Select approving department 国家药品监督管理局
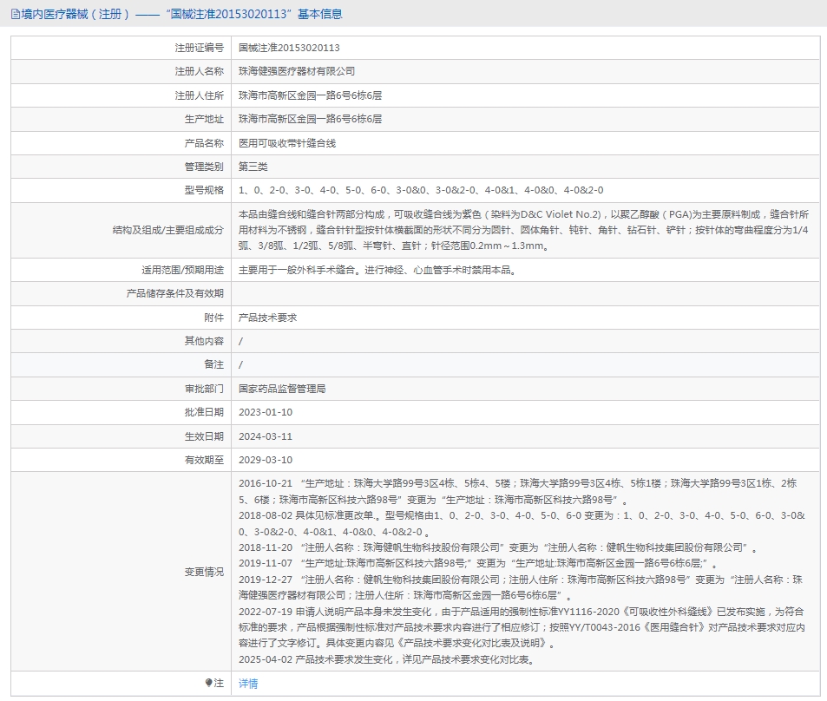Screen dimensions: 827x701 click(282, 389)
